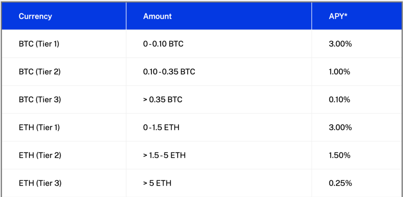
Task: Select the BTC (Tier 2) cell
Action: 40,72
